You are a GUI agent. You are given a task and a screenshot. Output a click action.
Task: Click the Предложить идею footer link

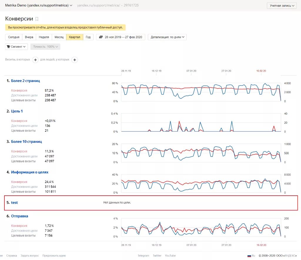tap(54, 256)
